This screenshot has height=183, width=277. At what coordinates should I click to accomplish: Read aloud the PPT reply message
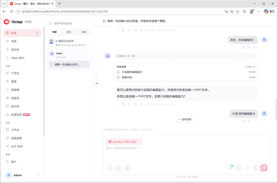(x=129, y=104)
